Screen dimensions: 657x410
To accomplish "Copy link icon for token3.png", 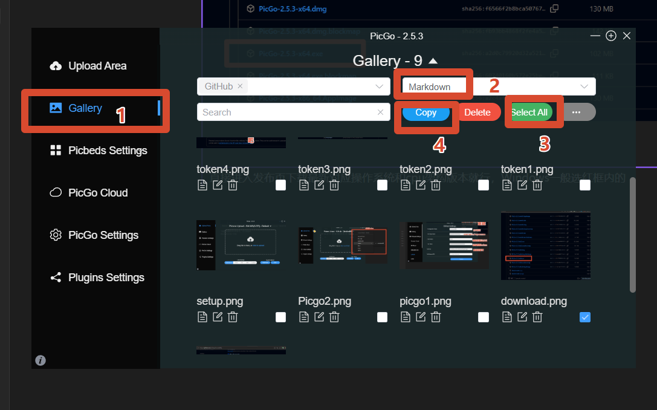I will point(304,185).
